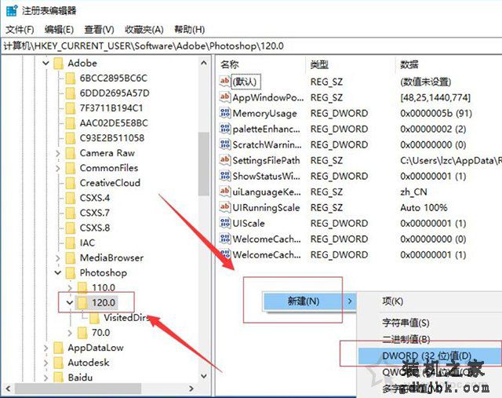502x398 pixels.
Task: Choose 新建(N) in the context menu
Action: click(310, 301)
